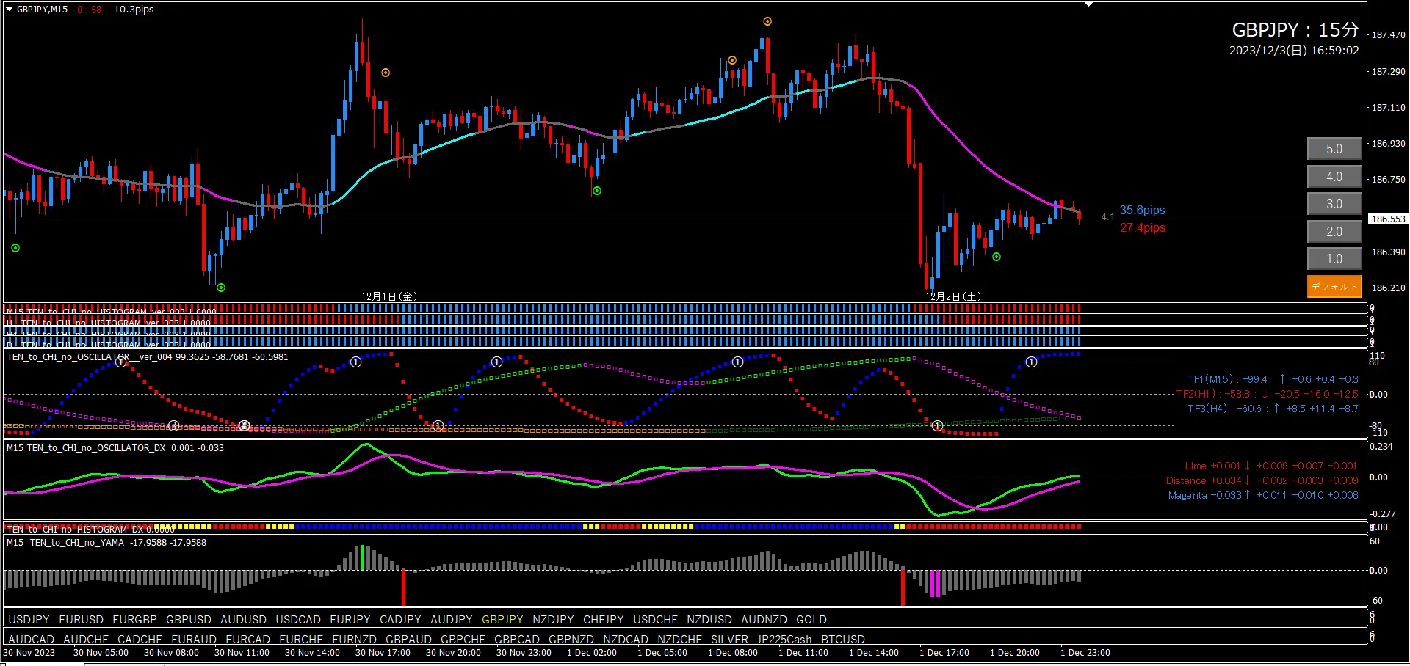
Task: Click the 12月2日(土) date label
Action: point(953,296)
